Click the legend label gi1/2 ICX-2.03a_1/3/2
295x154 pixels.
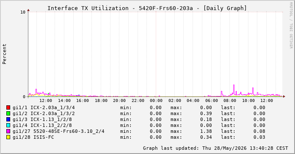click(x=44, y=113)
